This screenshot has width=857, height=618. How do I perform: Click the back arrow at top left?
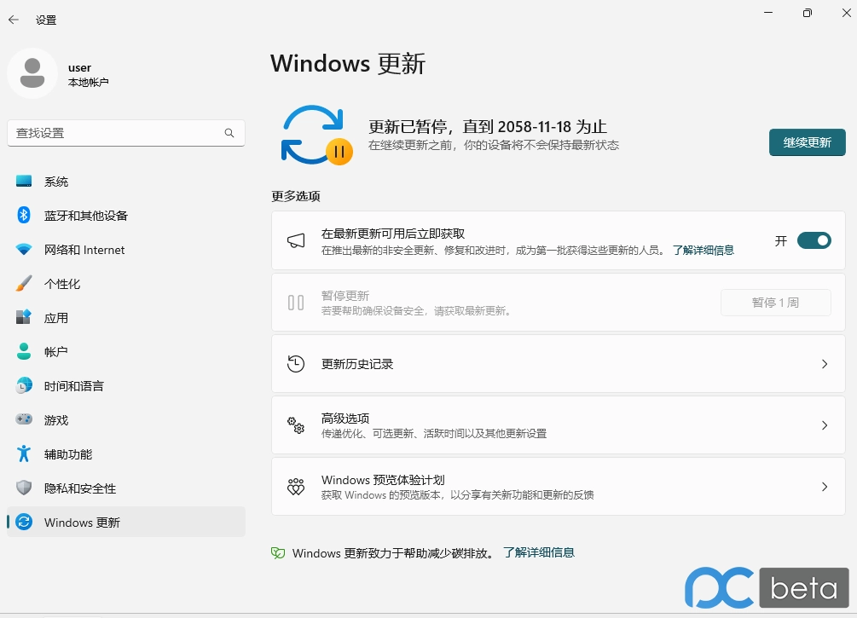coord(14,20)
